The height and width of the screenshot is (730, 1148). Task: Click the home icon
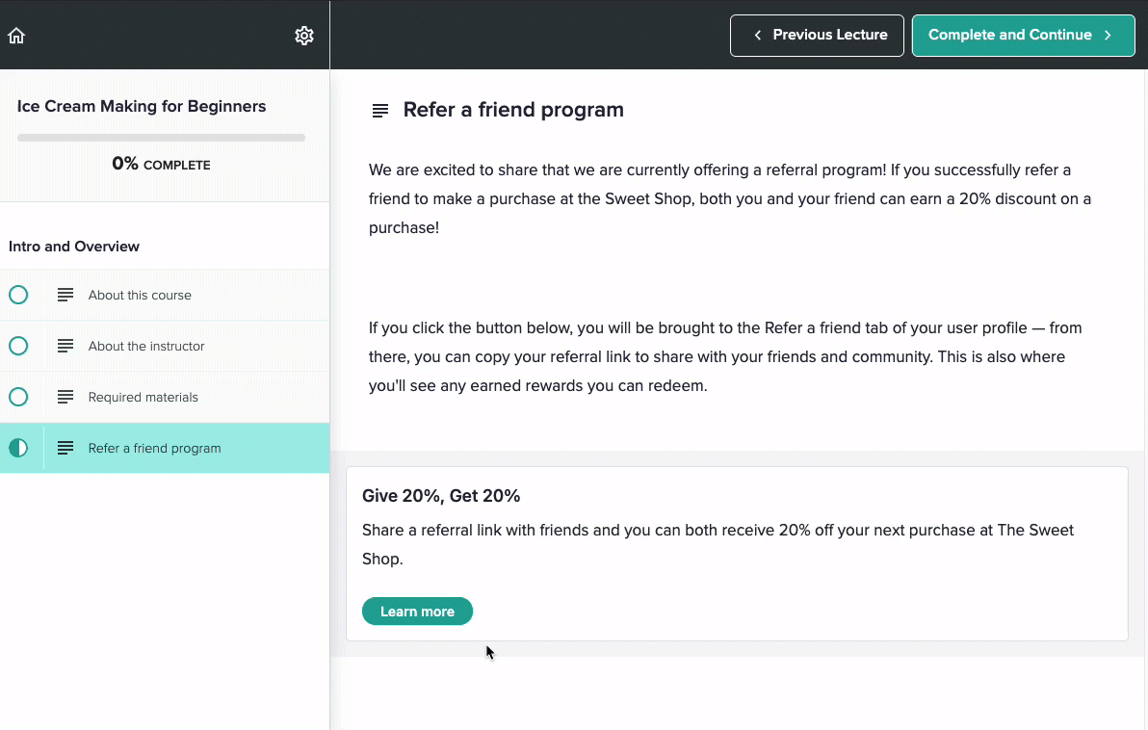pos(15,35)
